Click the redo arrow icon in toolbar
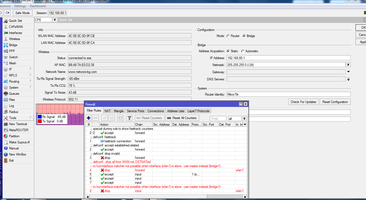This screenshot has width=366, height=200. coord(7,13)
